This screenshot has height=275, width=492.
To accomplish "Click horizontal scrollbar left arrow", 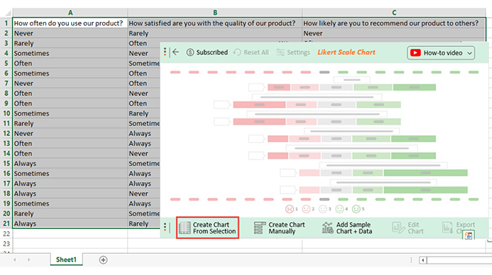I will 423,260.
